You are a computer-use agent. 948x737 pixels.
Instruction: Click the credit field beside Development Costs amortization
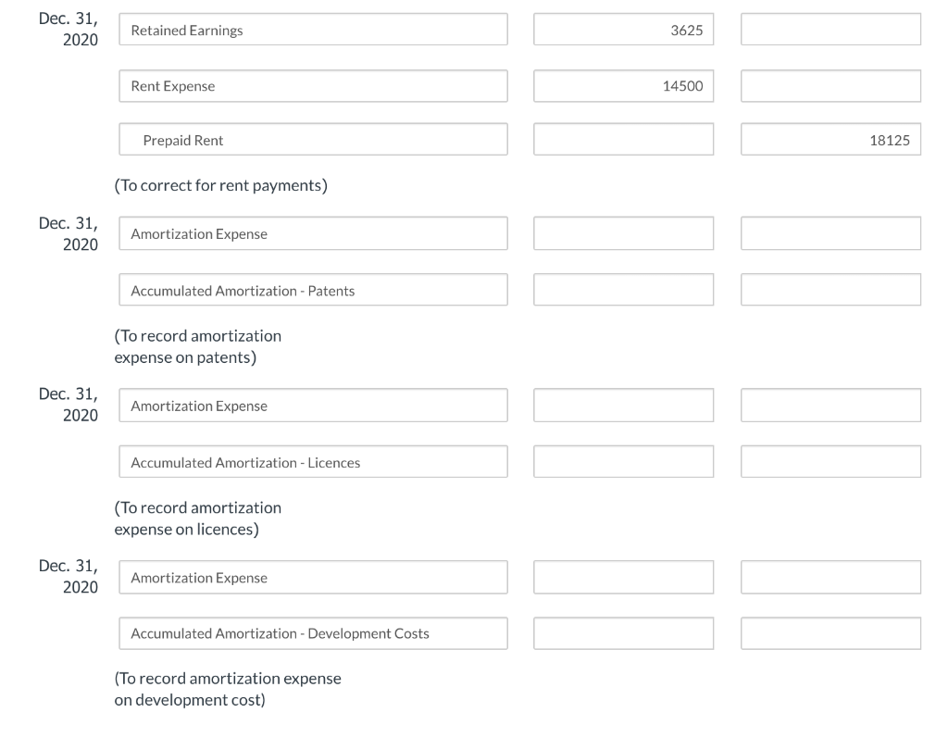829,632
